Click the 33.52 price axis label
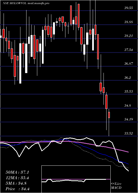Screen dimensions: 138x193 tap(129, 133)
